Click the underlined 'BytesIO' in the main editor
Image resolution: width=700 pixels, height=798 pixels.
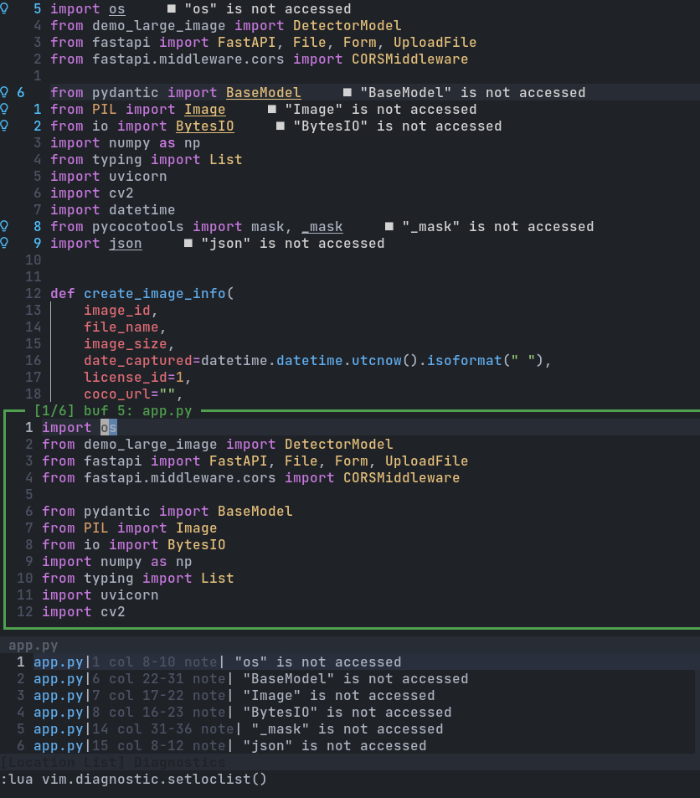(204, 126)
